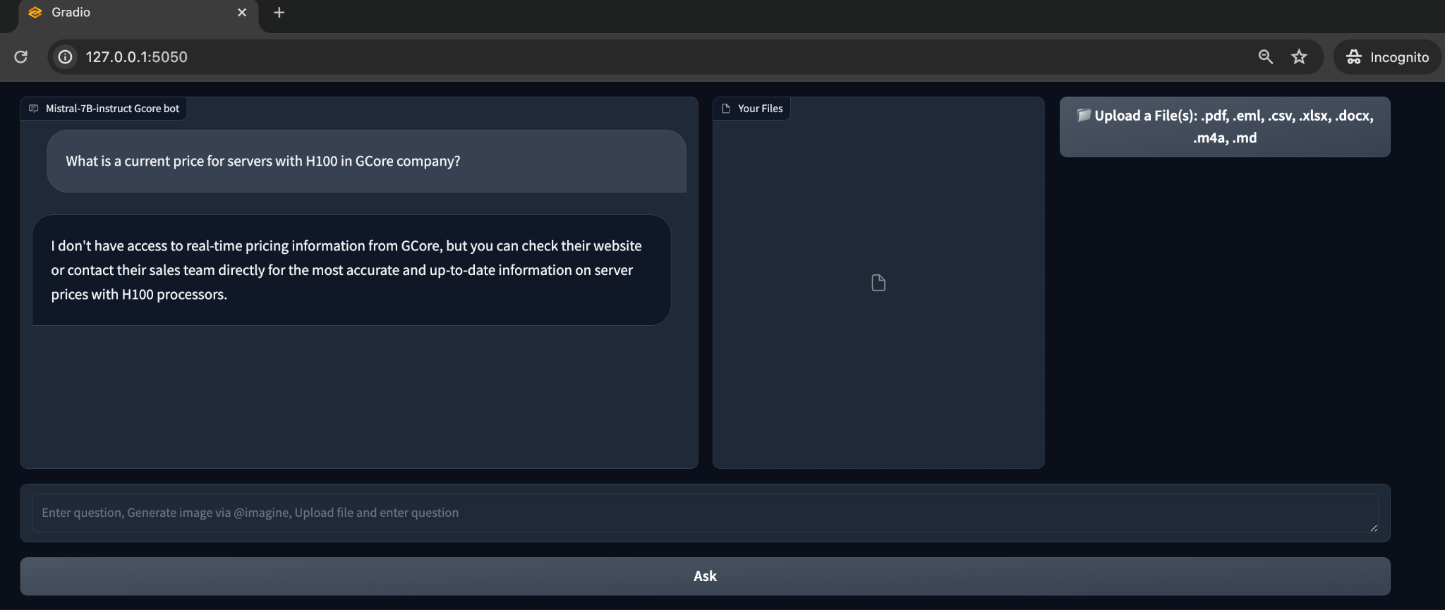This screenshot has height=610, width=1445.
Task: Reload the page with the refresh icon
Action: click(x=21, y=57)
